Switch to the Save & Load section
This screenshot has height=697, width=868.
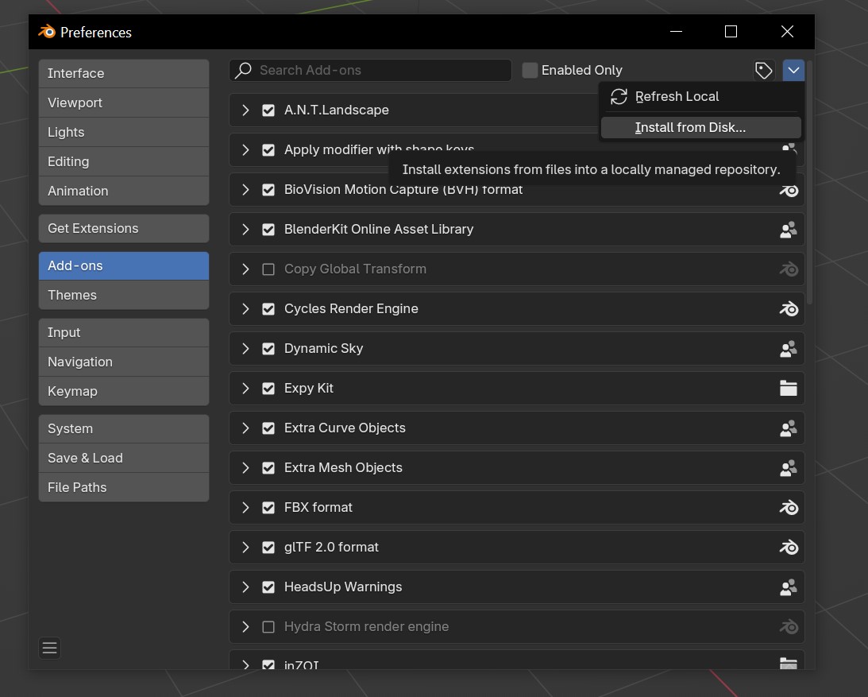pyautogui.click(x=124, y=459)
